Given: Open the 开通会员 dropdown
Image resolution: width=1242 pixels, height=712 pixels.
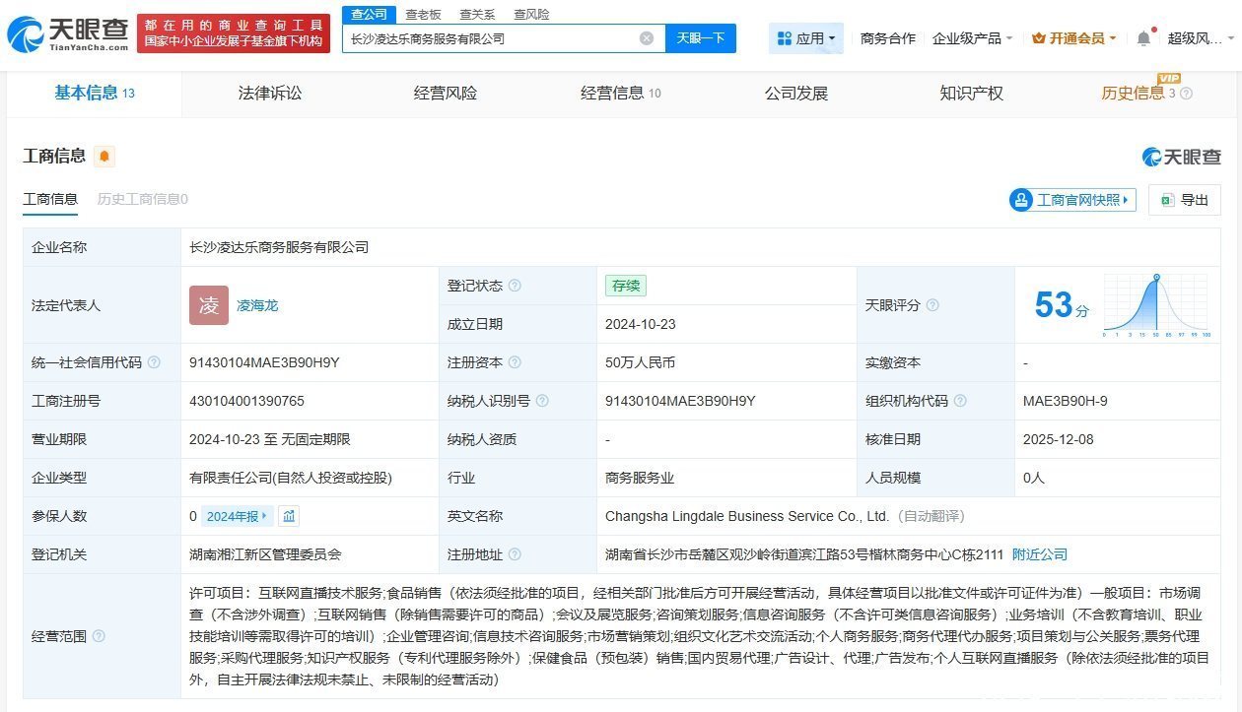Looking at the screenshot, I should click(1071, 37).
